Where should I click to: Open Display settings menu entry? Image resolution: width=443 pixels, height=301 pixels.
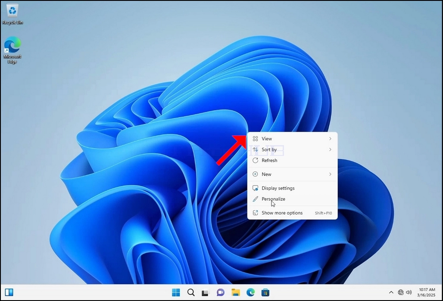coord(292,188)
